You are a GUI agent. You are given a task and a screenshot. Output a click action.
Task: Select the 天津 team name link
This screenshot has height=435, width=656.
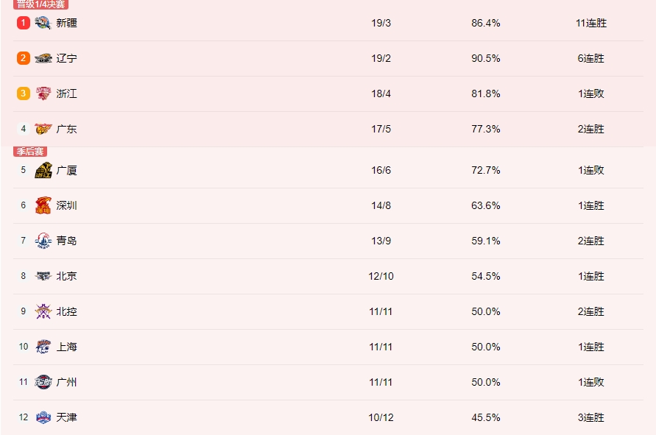pyautogui.click(x=66, y=417)
